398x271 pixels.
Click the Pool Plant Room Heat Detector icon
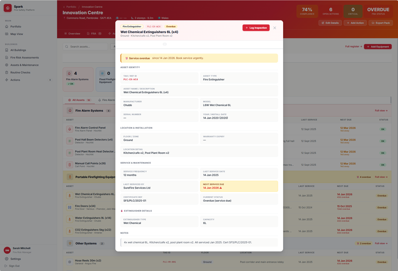[x=69, y=153]
